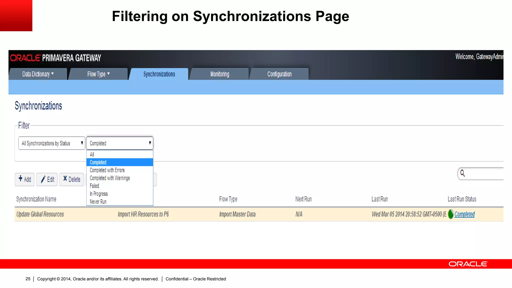Expand All Synchronizations by Status dropdown
The height and width of the screenshot is (288, 512).
coord(51,143)
